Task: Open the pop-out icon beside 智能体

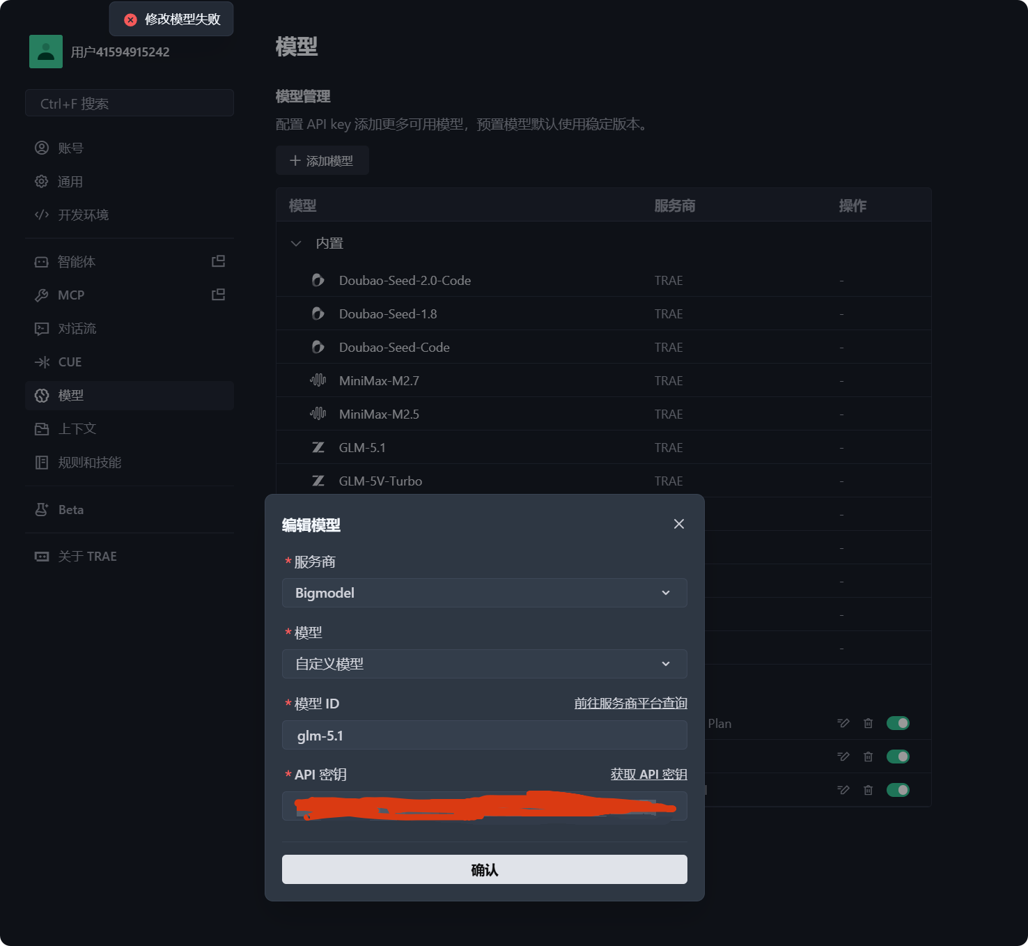Action: click(218, 261)
